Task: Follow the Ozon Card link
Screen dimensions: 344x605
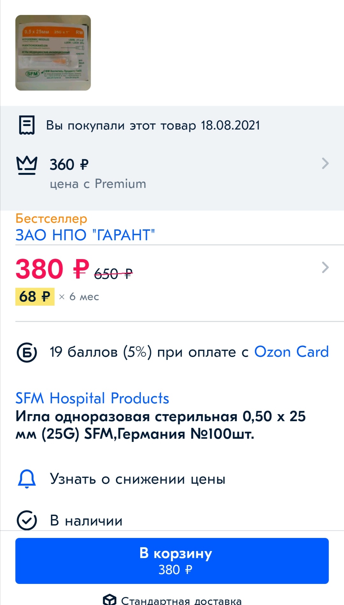Action: [x=291, y=352]
